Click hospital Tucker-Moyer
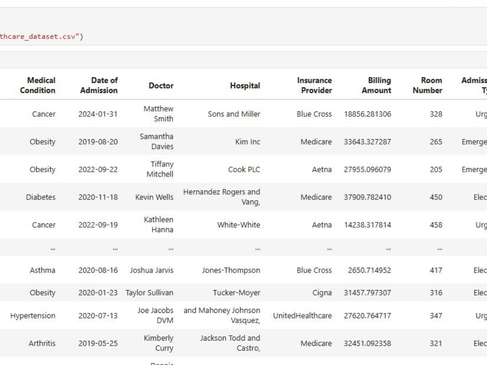The image size is (487, 365). tap(236, 292)
